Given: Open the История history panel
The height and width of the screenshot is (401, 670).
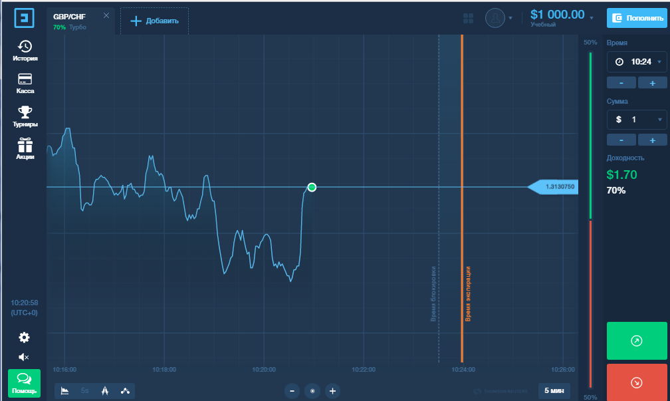Looking at the screenshot, I should [25, 51].
